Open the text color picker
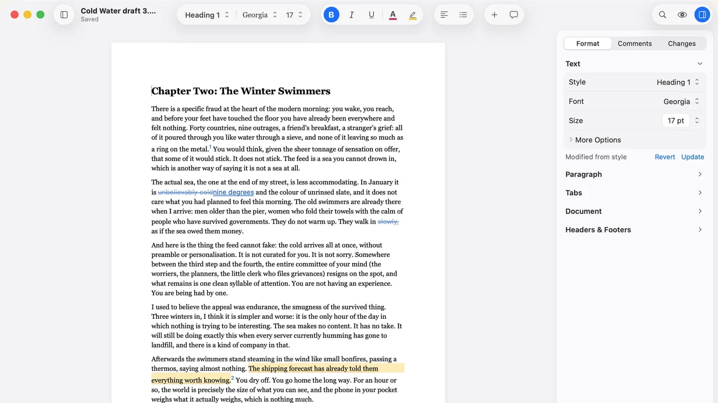 393,15
